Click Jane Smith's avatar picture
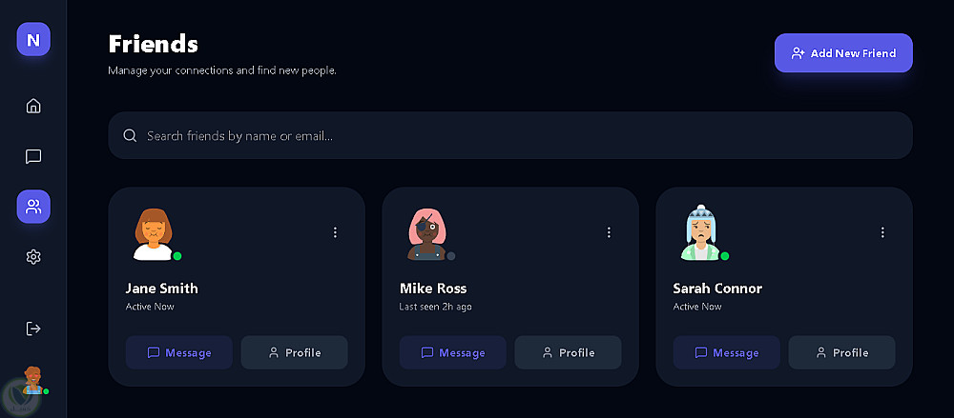Image resolution: width=954 pixels, height=418 pixels. pos(152,233)
